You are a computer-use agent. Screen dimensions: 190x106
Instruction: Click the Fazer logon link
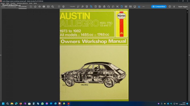coord(183,7)
